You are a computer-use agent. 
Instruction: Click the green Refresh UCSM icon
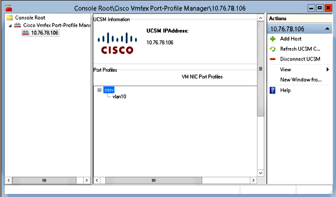coord(272,49)
